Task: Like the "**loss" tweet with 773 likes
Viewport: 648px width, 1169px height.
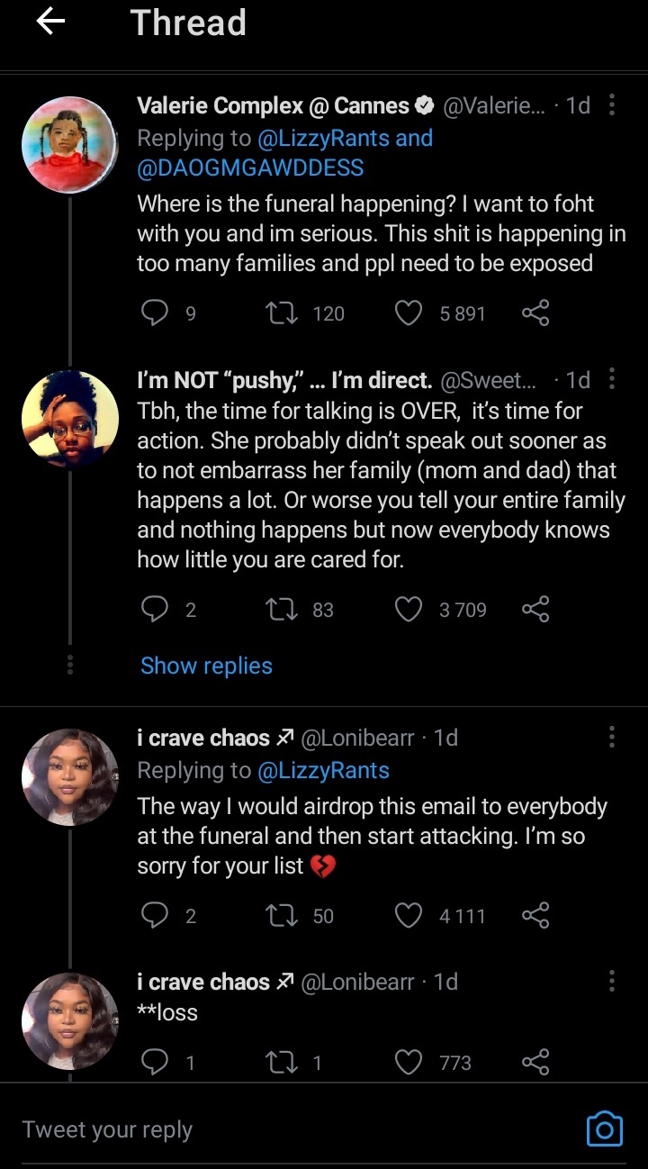Action: pyautogui.click(x=409, y=1063)
